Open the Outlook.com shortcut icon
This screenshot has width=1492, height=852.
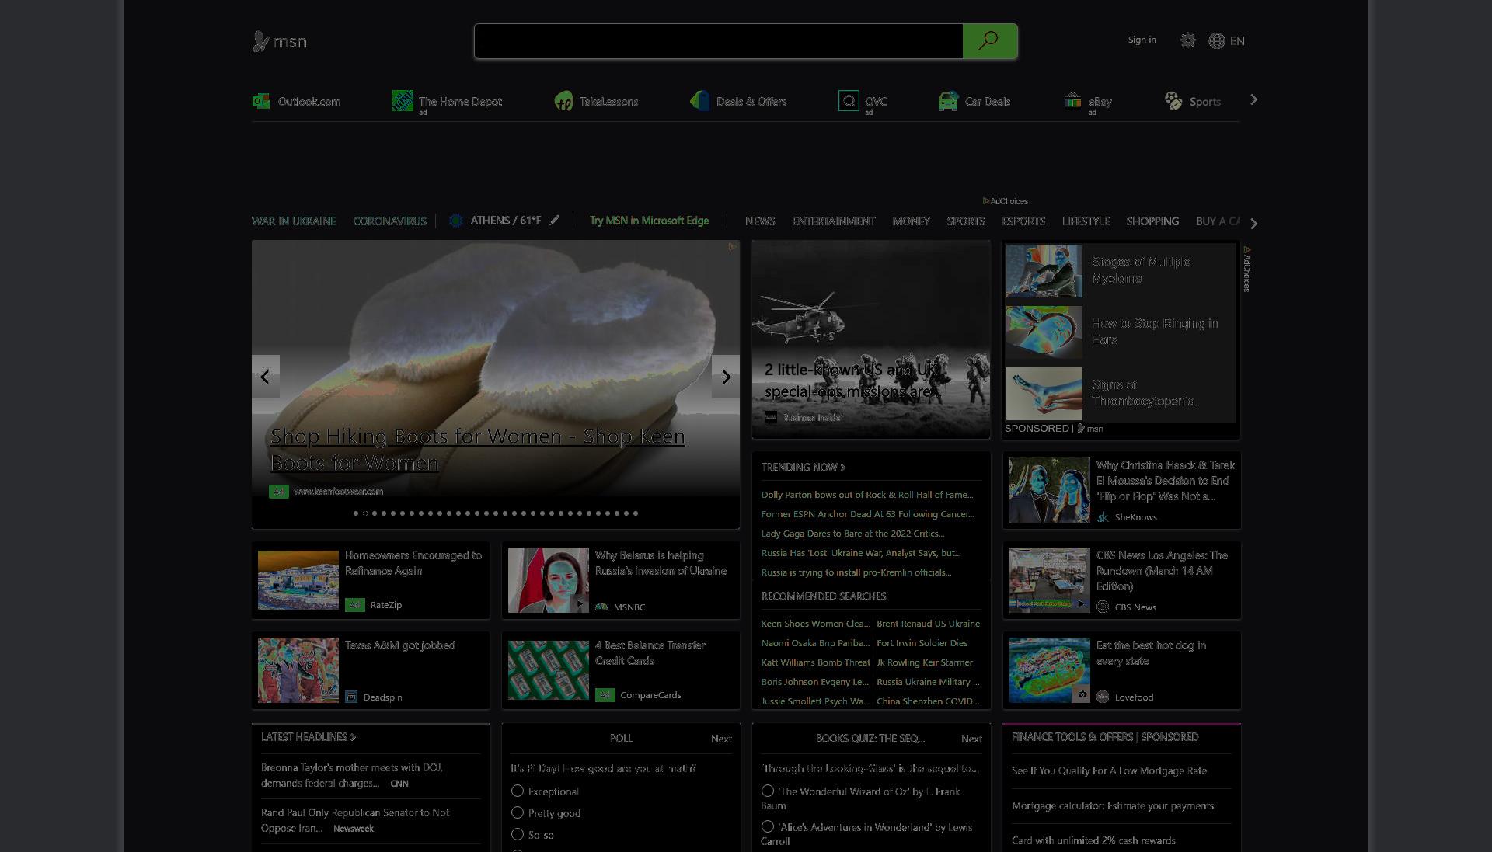(261, 101)
